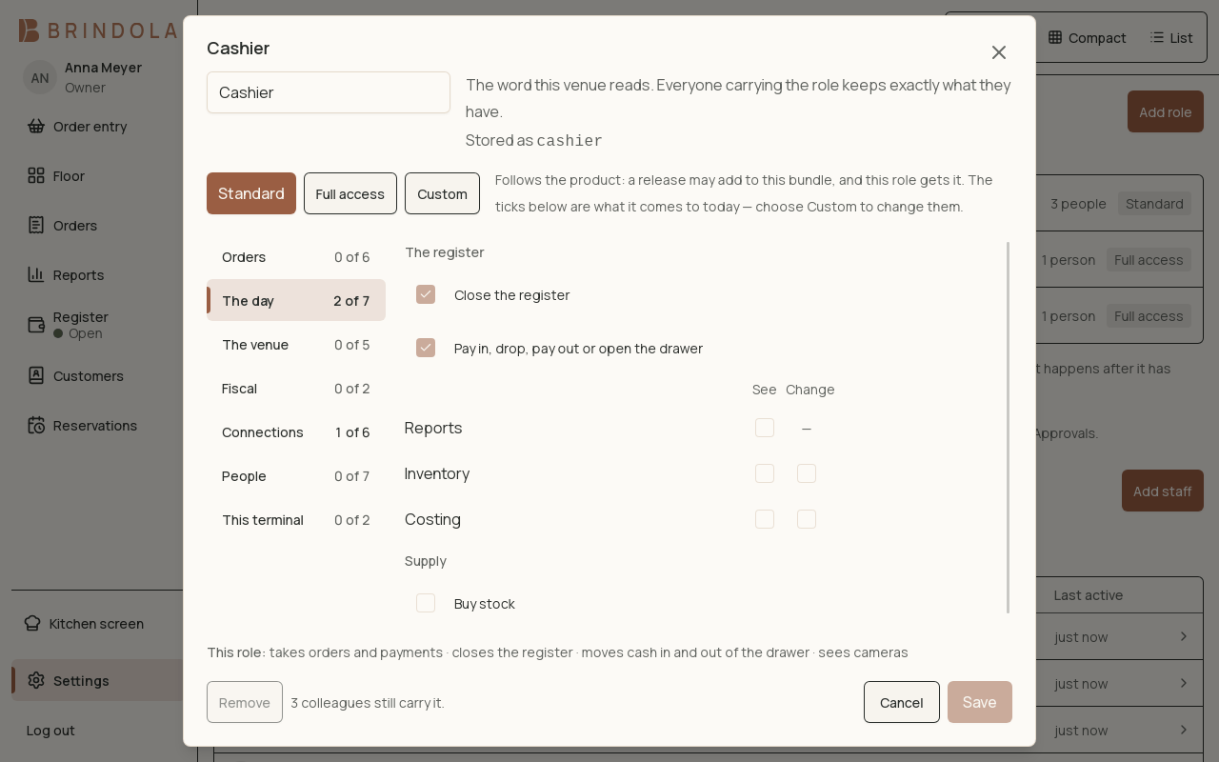Select the Full access permission preset
This screenshot has height=762, width=1219.
click(350, 193)
